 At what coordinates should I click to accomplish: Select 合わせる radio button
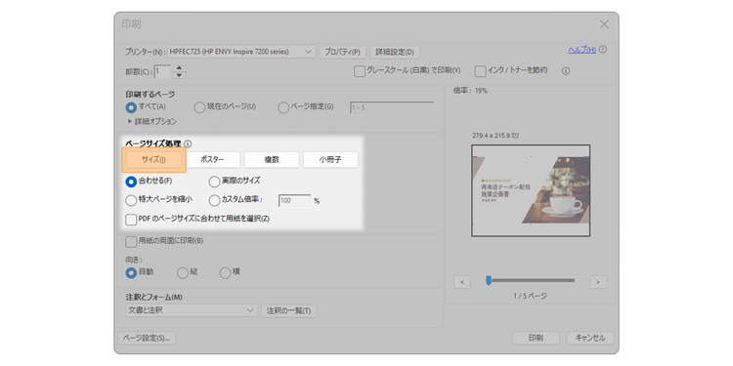(131, 182)
